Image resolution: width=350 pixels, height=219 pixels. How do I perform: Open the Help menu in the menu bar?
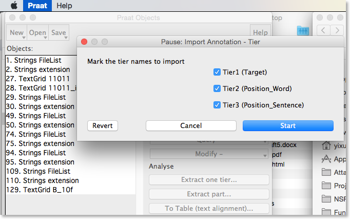click(x=64, y=5)
